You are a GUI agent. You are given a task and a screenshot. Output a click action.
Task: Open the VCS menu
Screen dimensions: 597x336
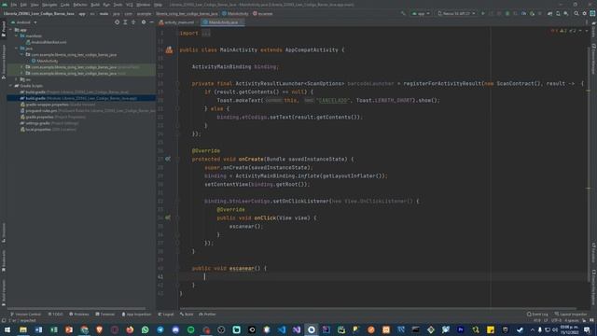(x=130, y=5)
